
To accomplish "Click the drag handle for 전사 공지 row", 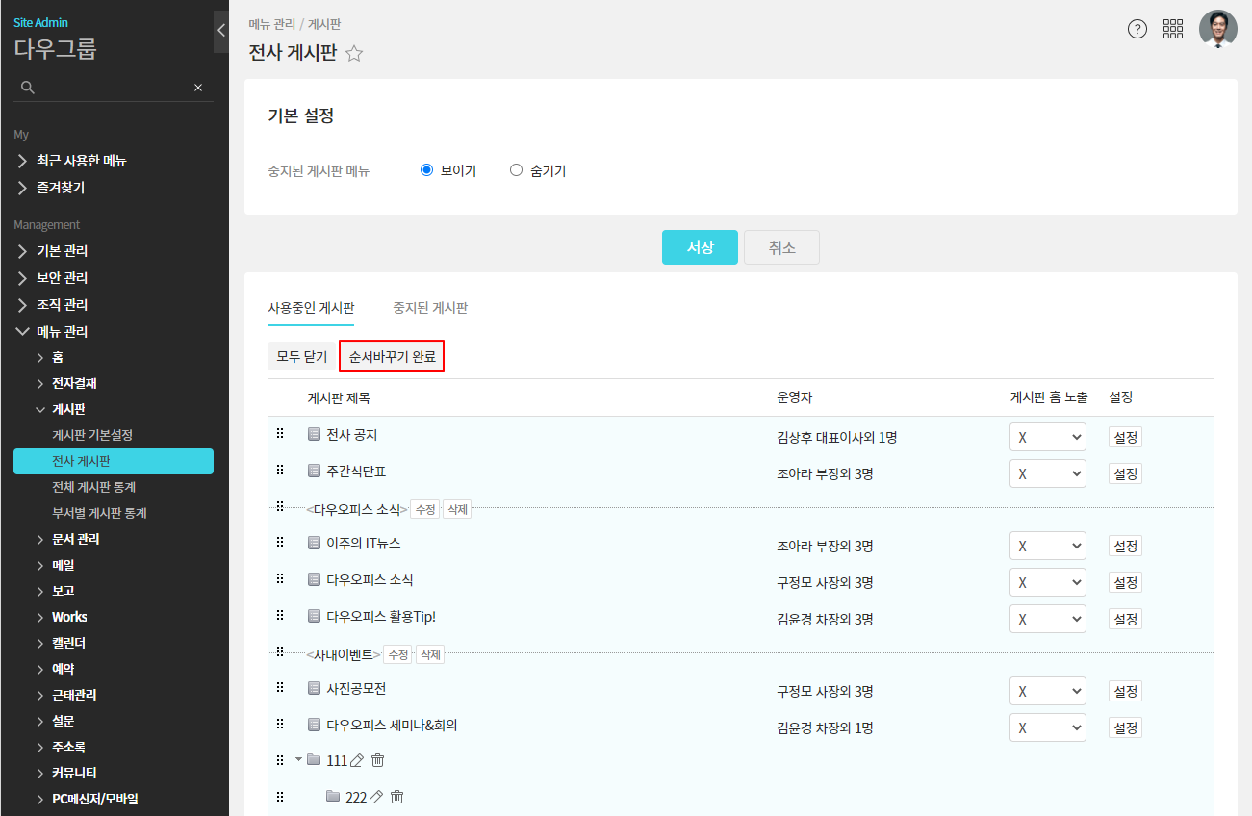I will pos(280,434).
